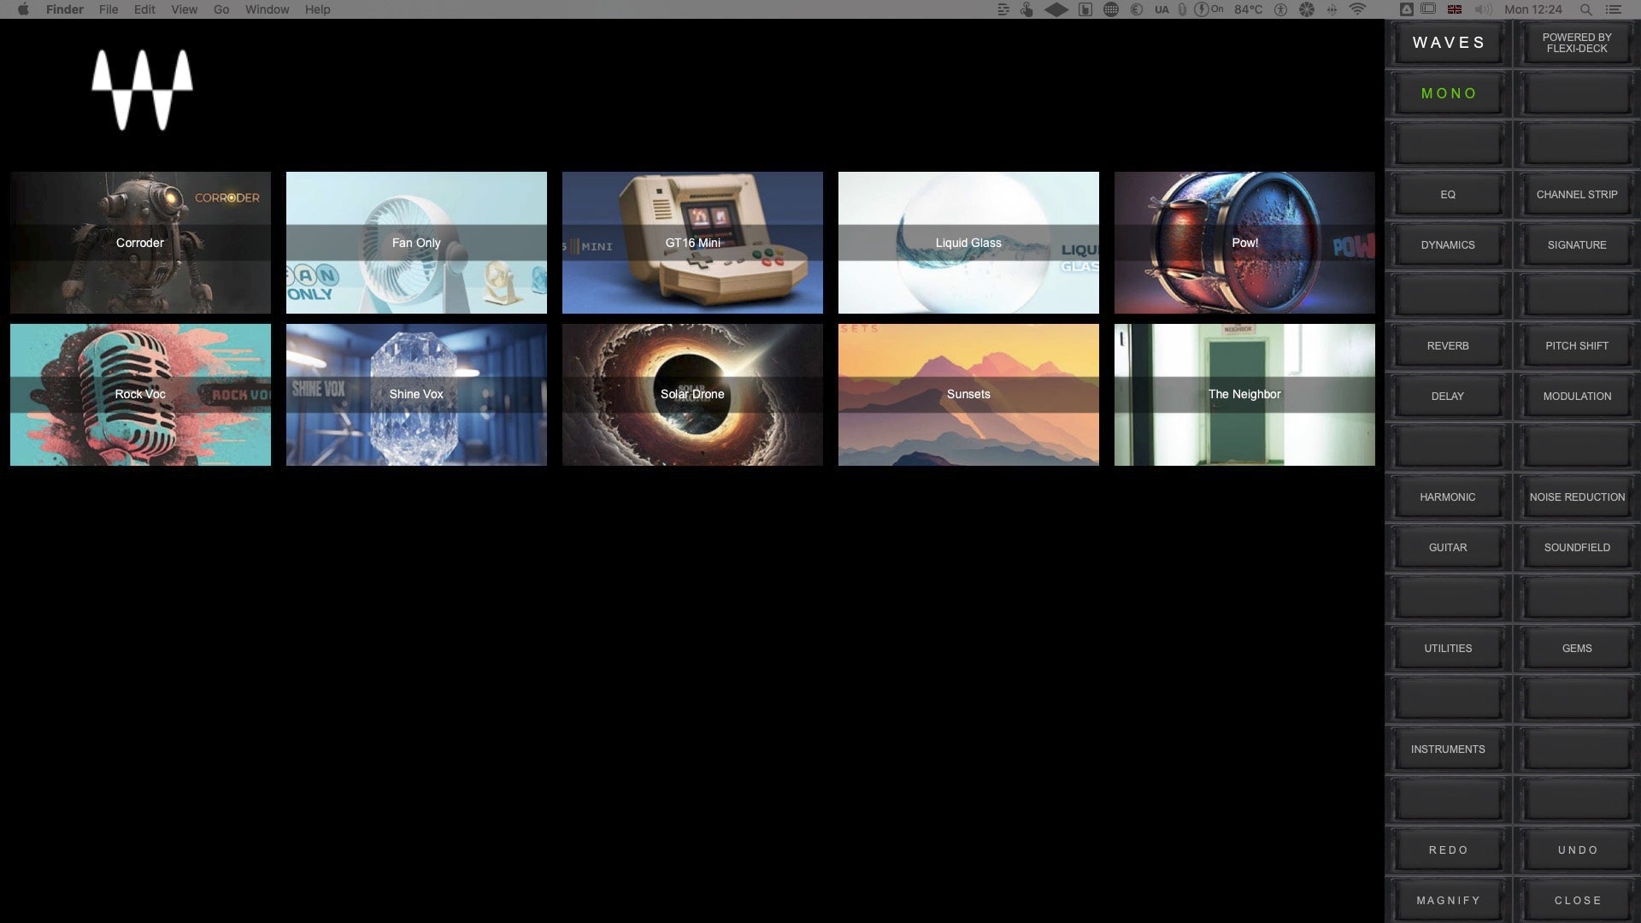Click the volume speaker icon

[1483, 9]
